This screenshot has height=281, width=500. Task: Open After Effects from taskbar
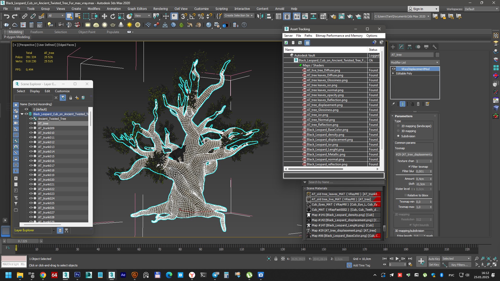123,275
